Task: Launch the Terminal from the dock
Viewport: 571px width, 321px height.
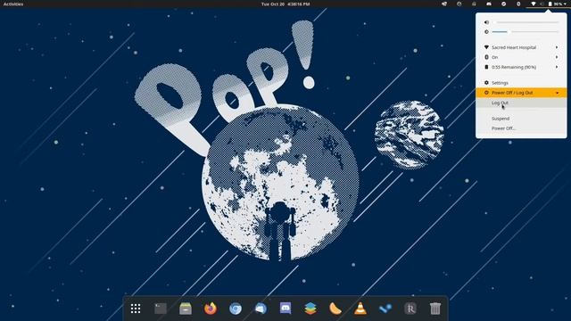Action: [x=161, y=309]
